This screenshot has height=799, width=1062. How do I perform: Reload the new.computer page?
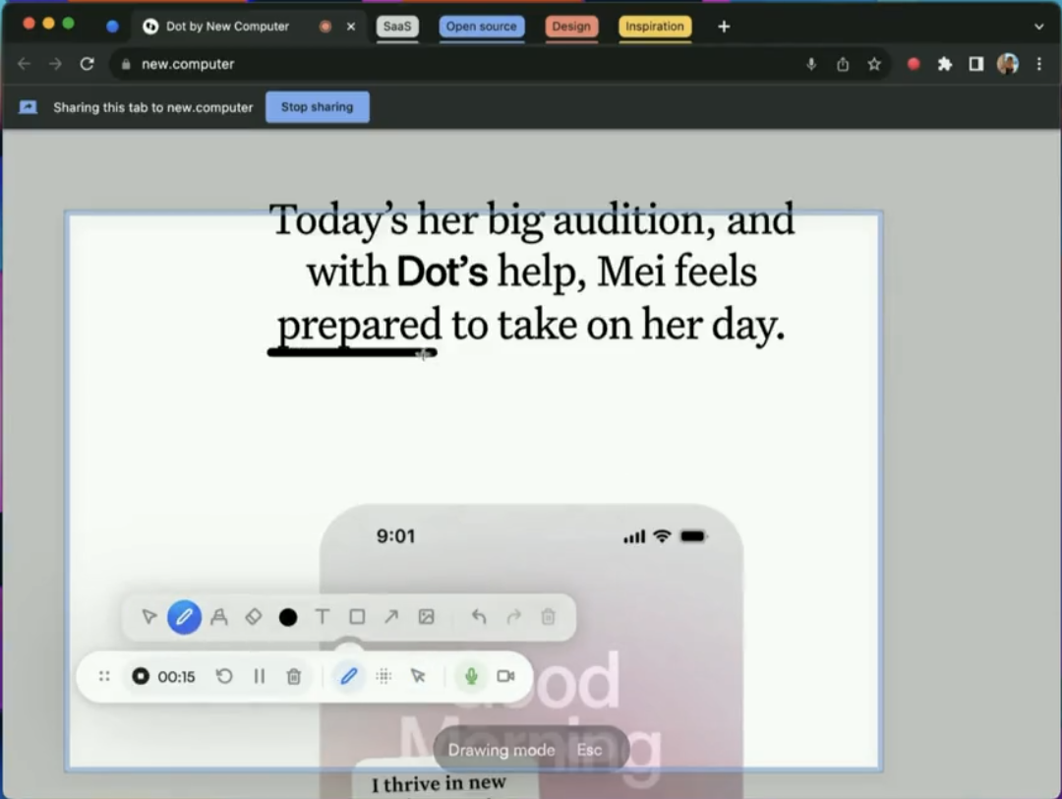(x=88, y=64)
